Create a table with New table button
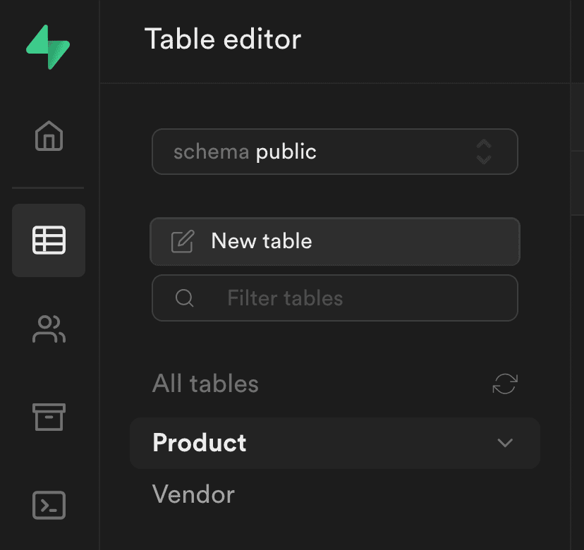This screenshot has height=550, width=584. 334,242
